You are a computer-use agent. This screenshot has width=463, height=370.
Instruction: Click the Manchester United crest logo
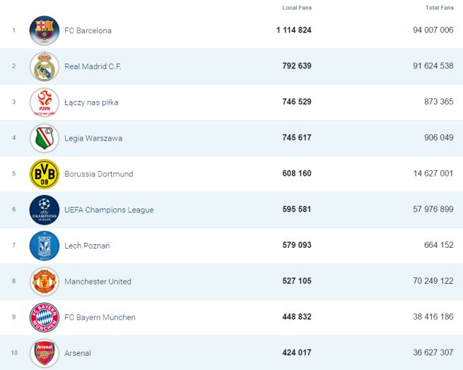pos(45,282)
